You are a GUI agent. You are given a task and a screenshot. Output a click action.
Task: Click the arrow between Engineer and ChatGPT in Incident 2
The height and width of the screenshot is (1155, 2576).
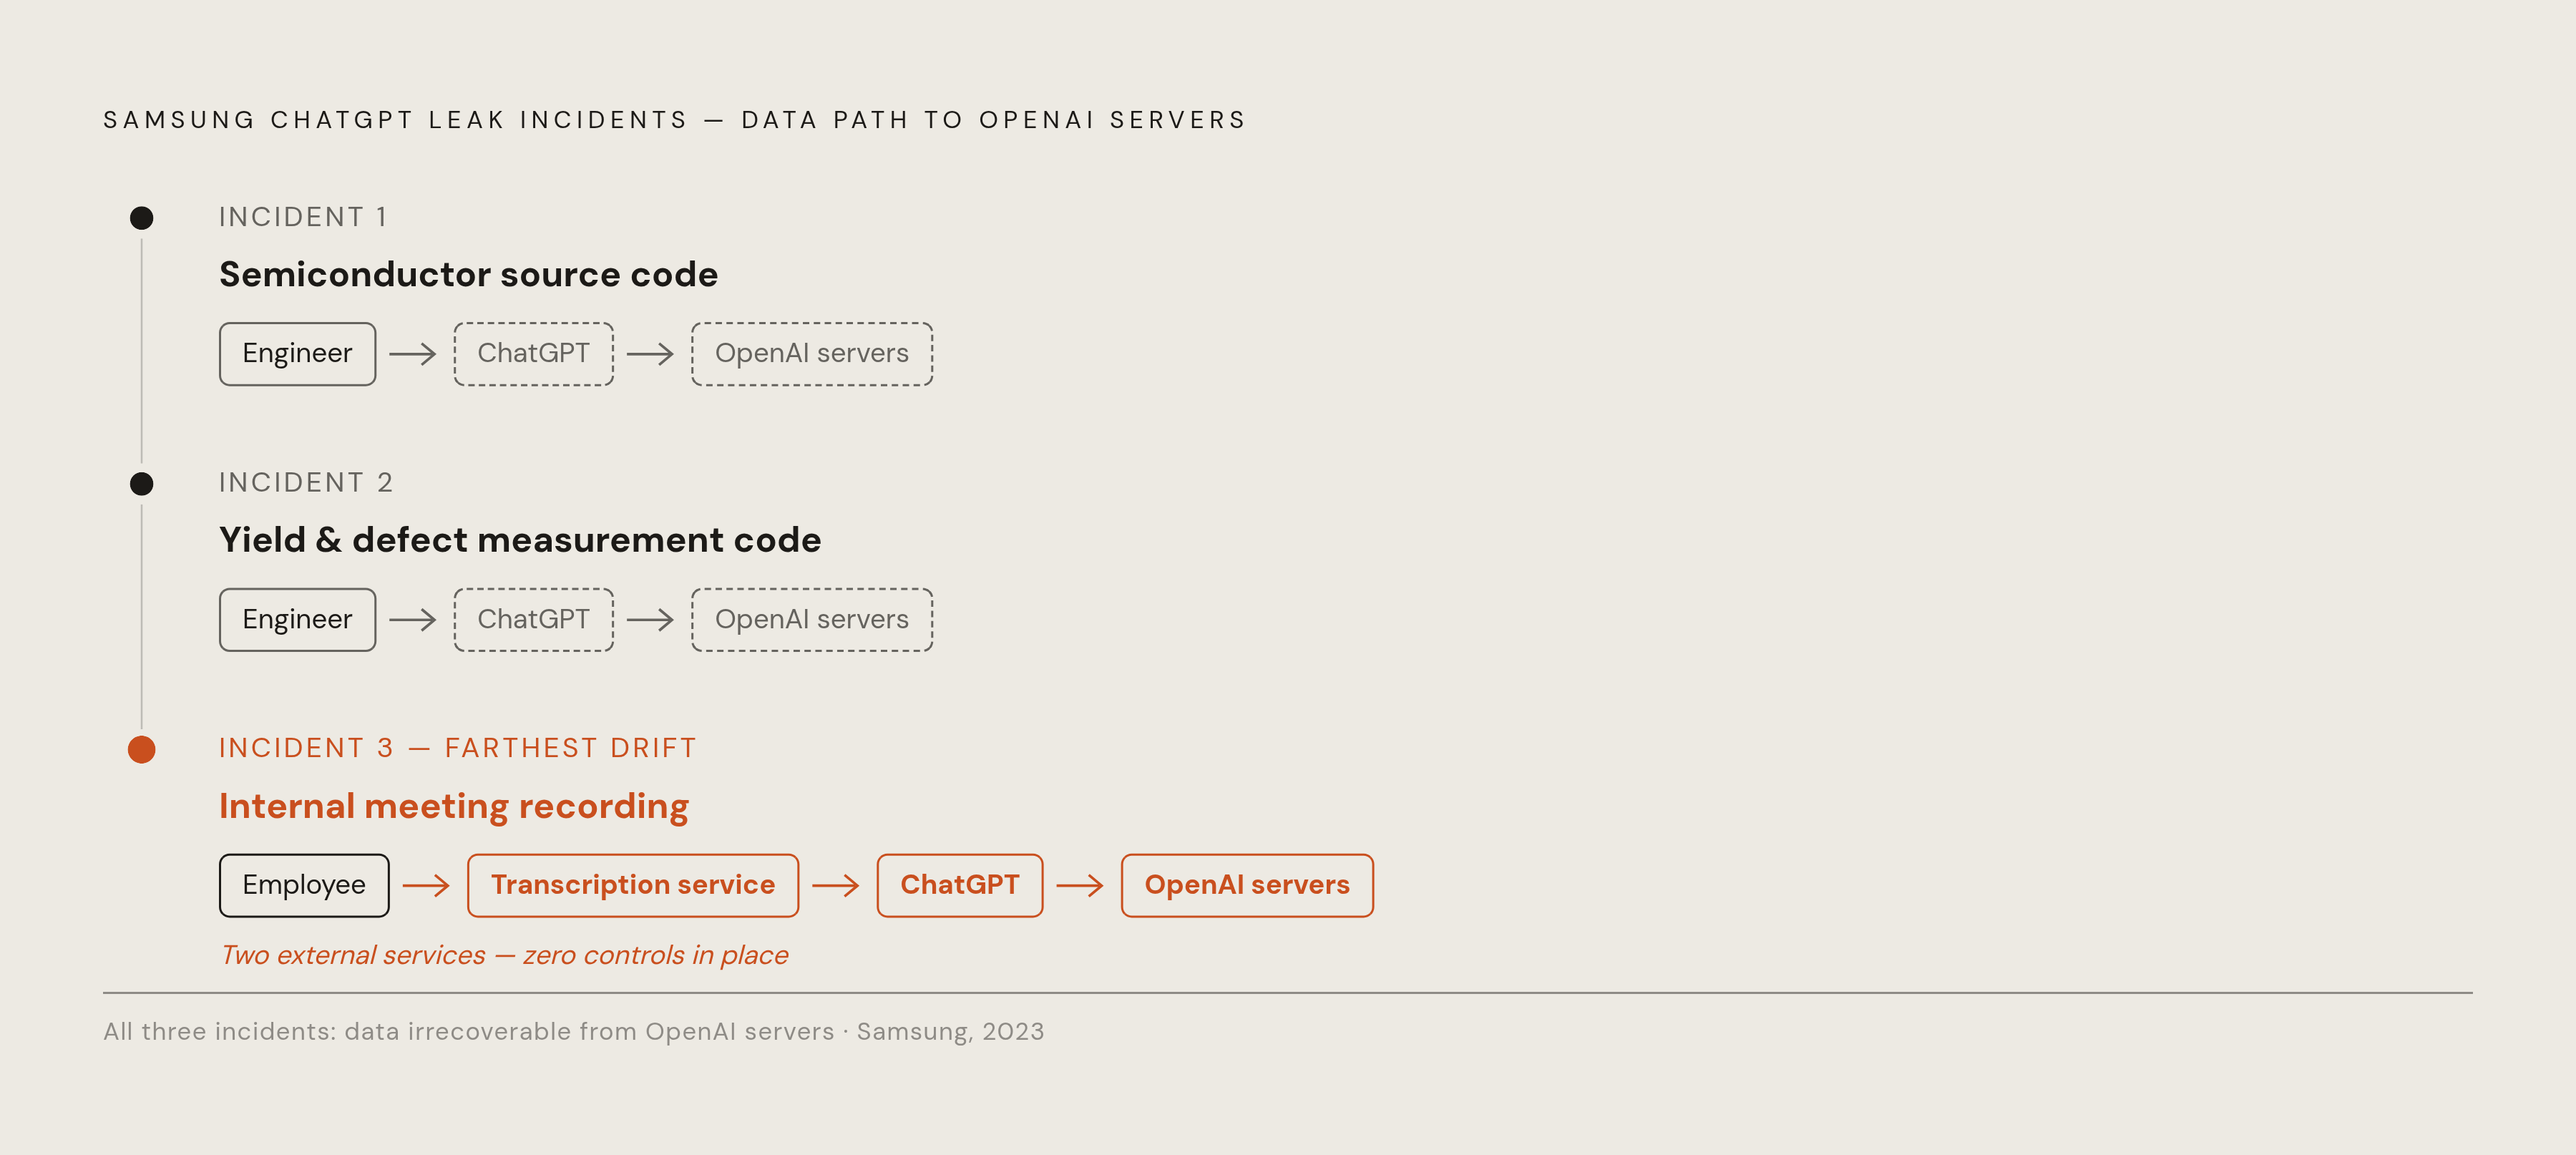tap(413, 620)
